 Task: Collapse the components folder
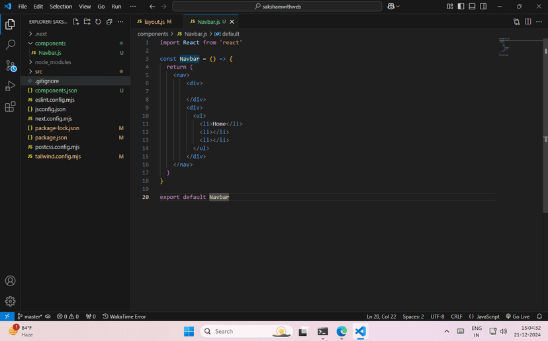pos(50,43)
